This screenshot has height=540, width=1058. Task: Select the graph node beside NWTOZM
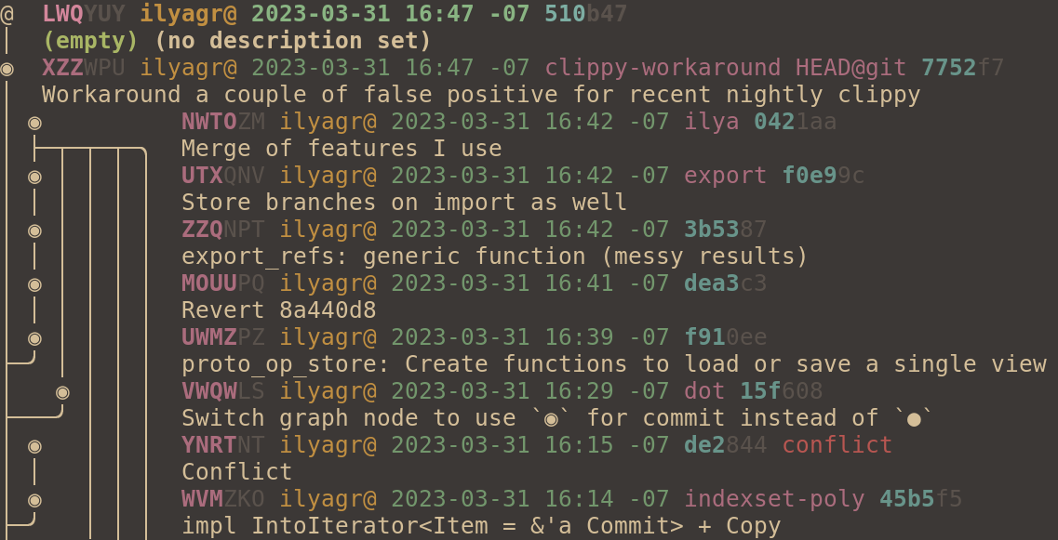pos(34,123)
